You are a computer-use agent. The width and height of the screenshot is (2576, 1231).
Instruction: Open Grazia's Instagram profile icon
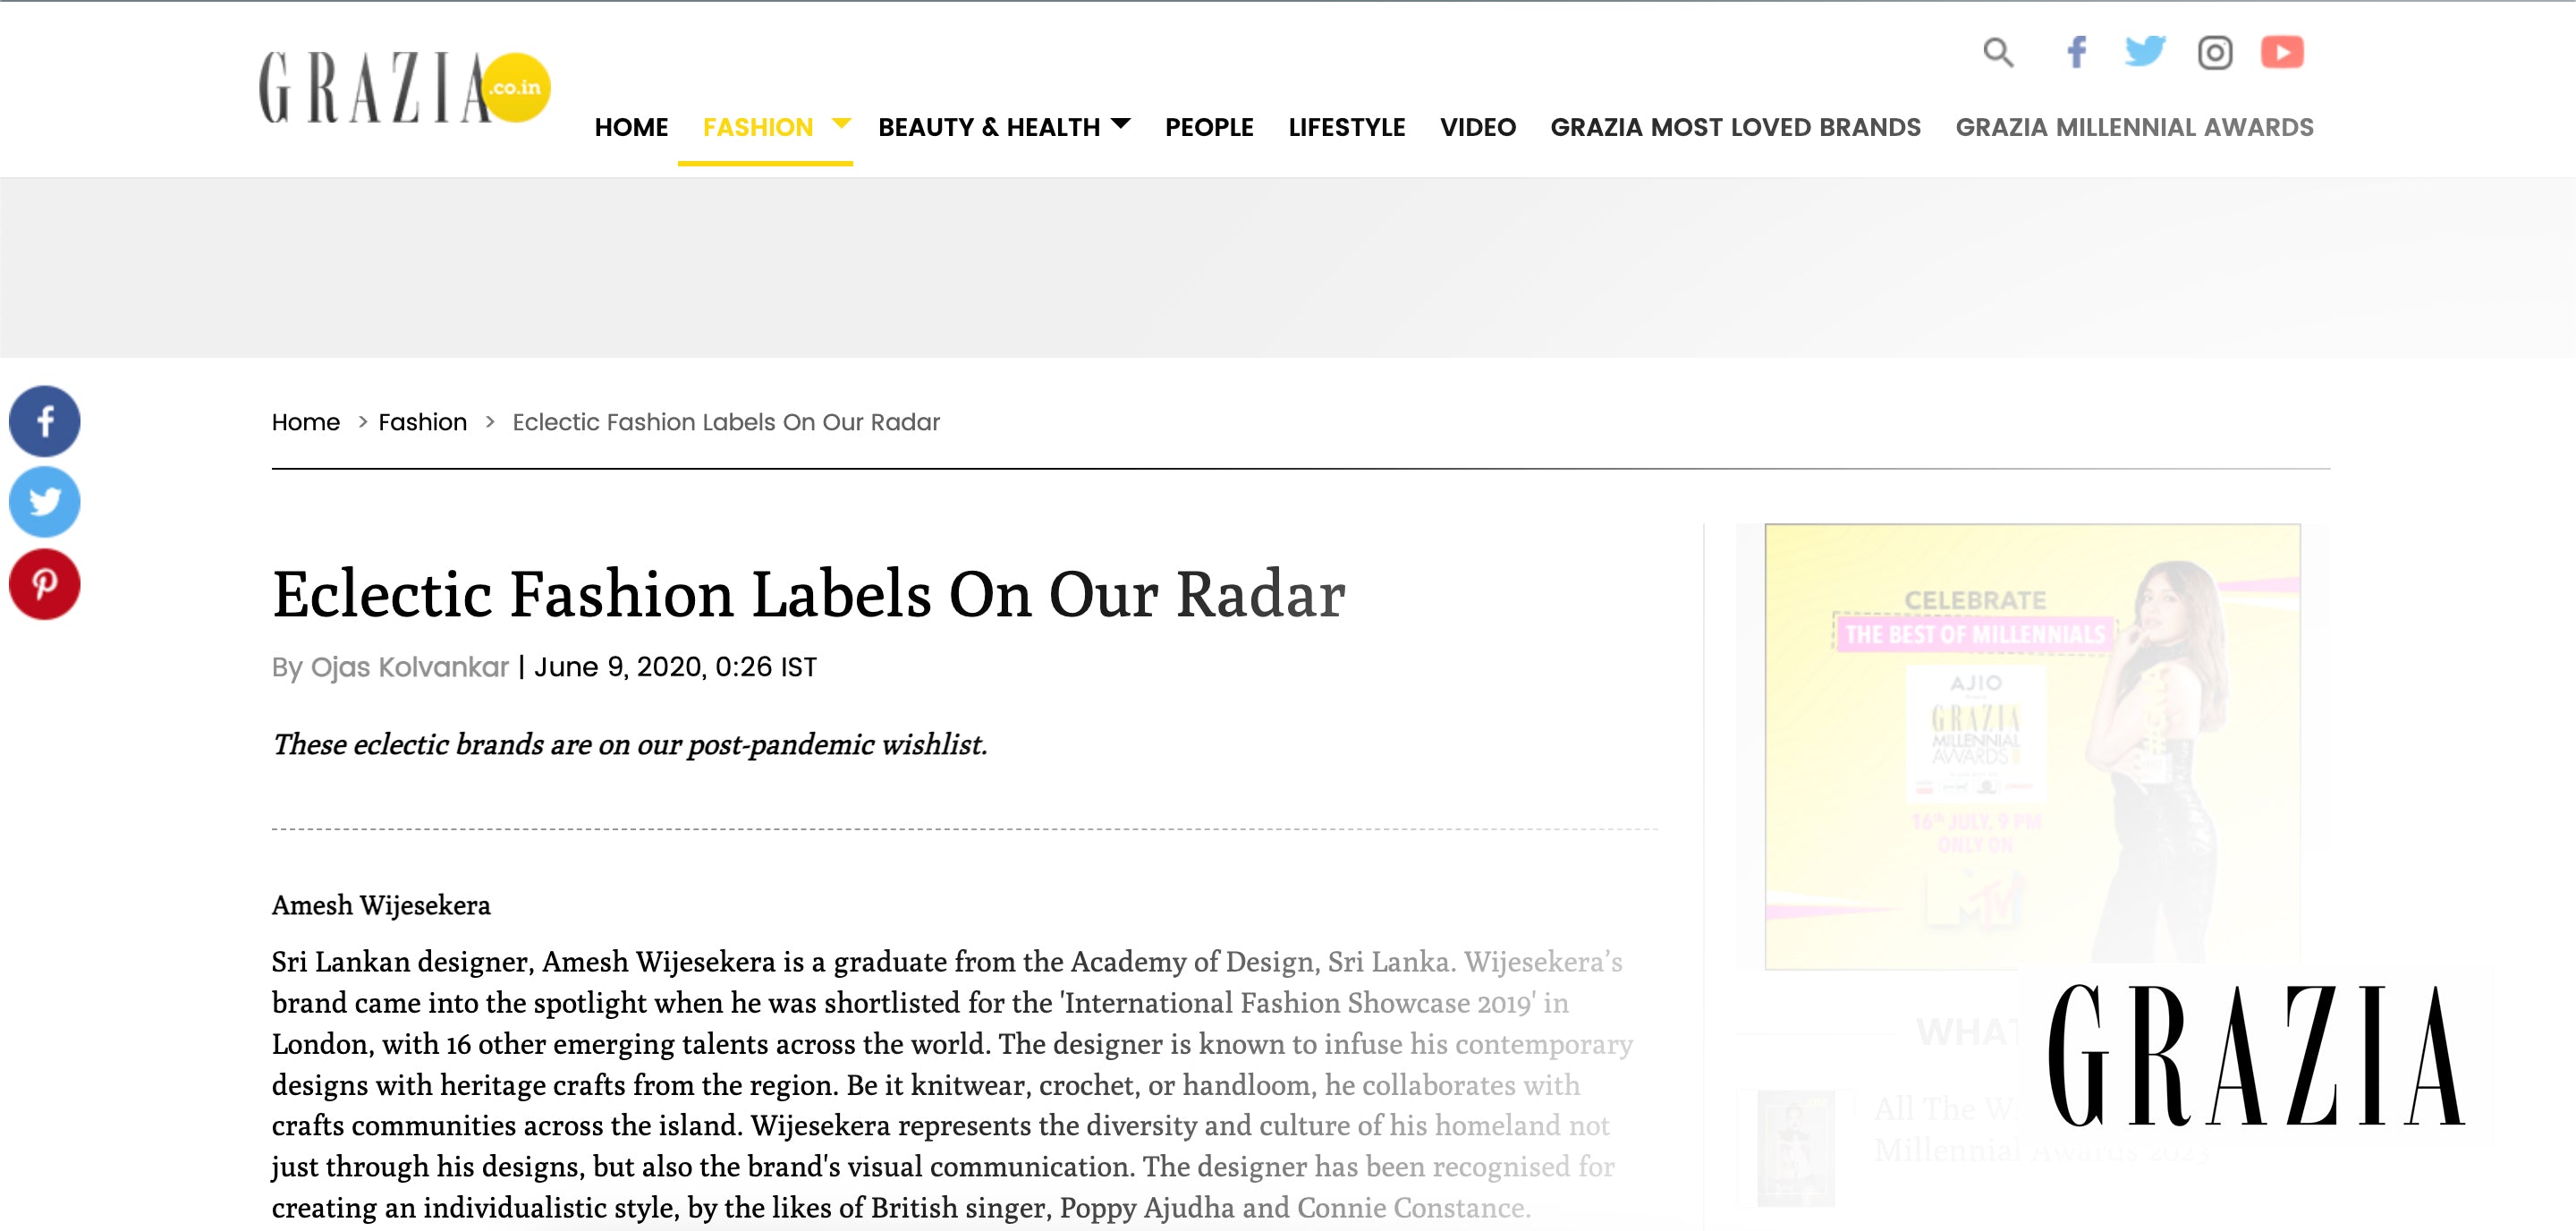click(x=2214, y=52)
